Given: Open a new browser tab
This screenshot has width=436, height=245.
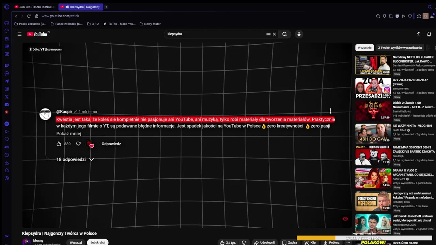Looking at the screenshot, I should pos(106,7).
